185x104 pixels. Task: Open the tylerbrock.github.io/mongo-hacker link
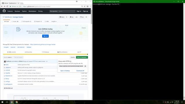pyautogui.click(x=43, y=44)
